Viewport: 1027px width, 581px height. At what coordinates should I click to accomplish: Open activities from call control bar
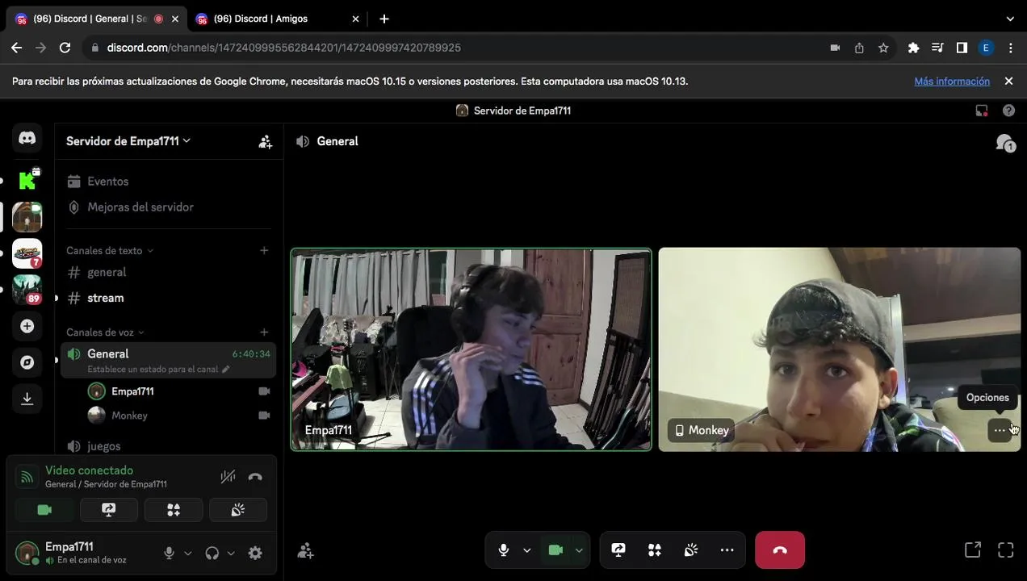tap(655, 550)
